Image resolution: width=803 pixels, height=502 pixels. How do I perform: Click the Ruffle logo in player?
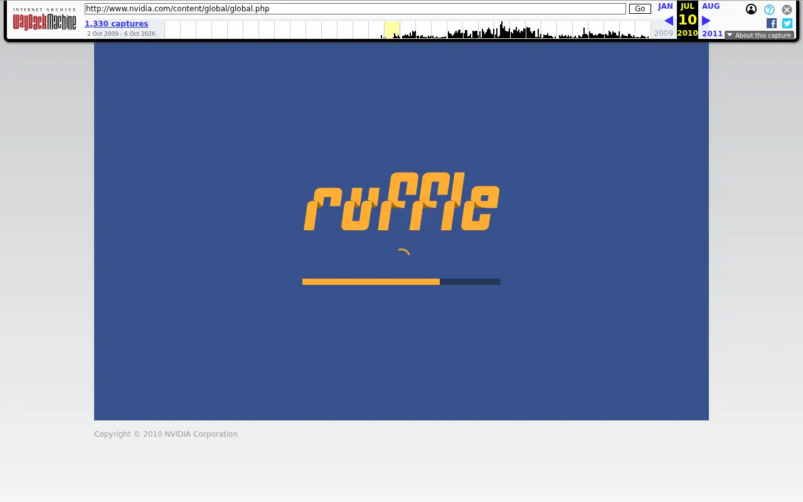click(x=401, y=201)
